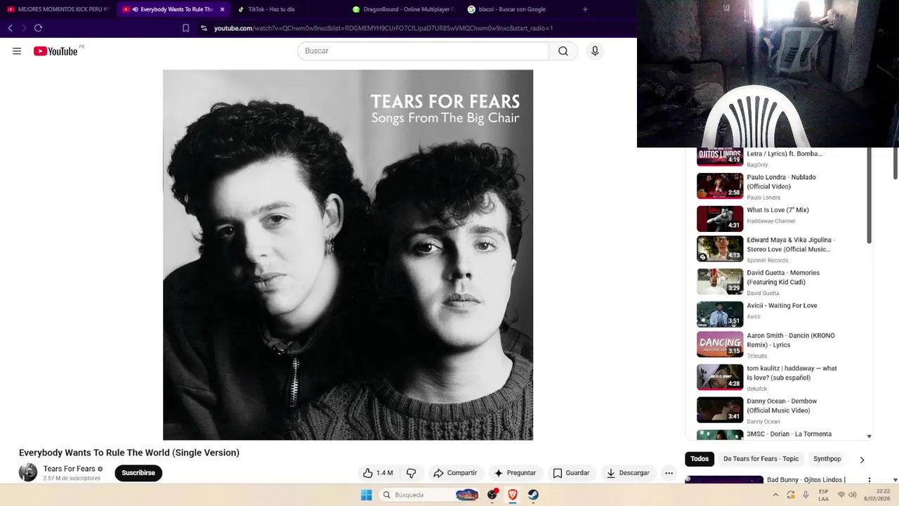Like the video with 1.4 M likes
The image size is (899, 506).
(x=378, y=473)
